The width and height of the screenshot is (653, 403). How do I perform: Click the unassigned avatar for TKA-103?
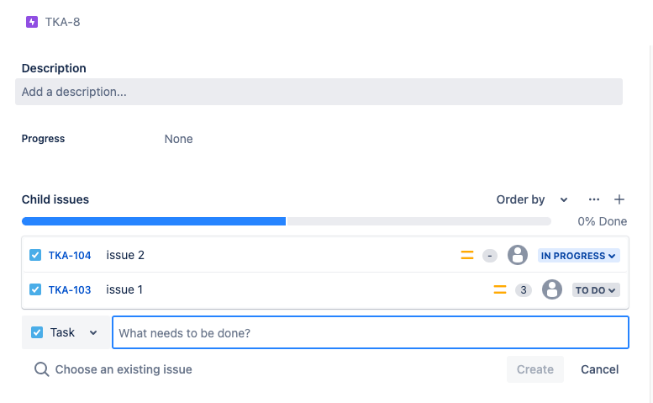(552, 289)
